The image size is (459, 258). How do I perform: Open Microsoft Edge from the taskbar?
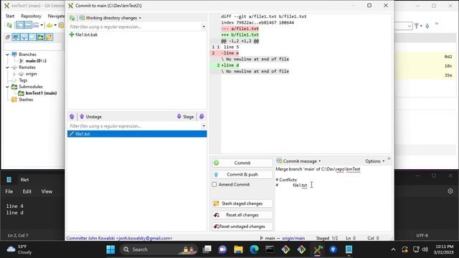click(254, 249)
